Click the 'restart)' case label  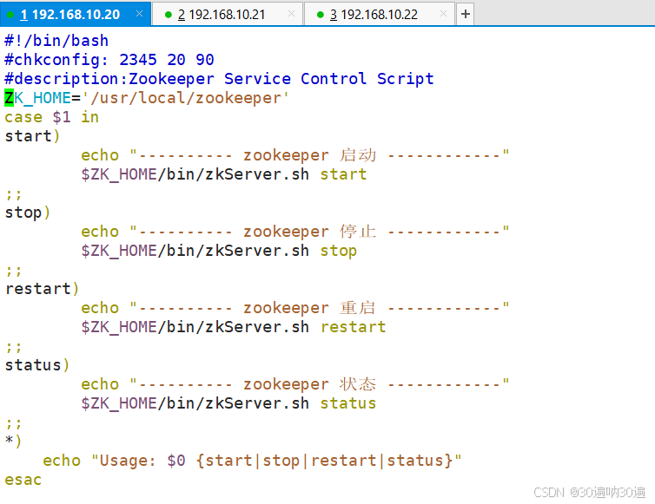42,289
